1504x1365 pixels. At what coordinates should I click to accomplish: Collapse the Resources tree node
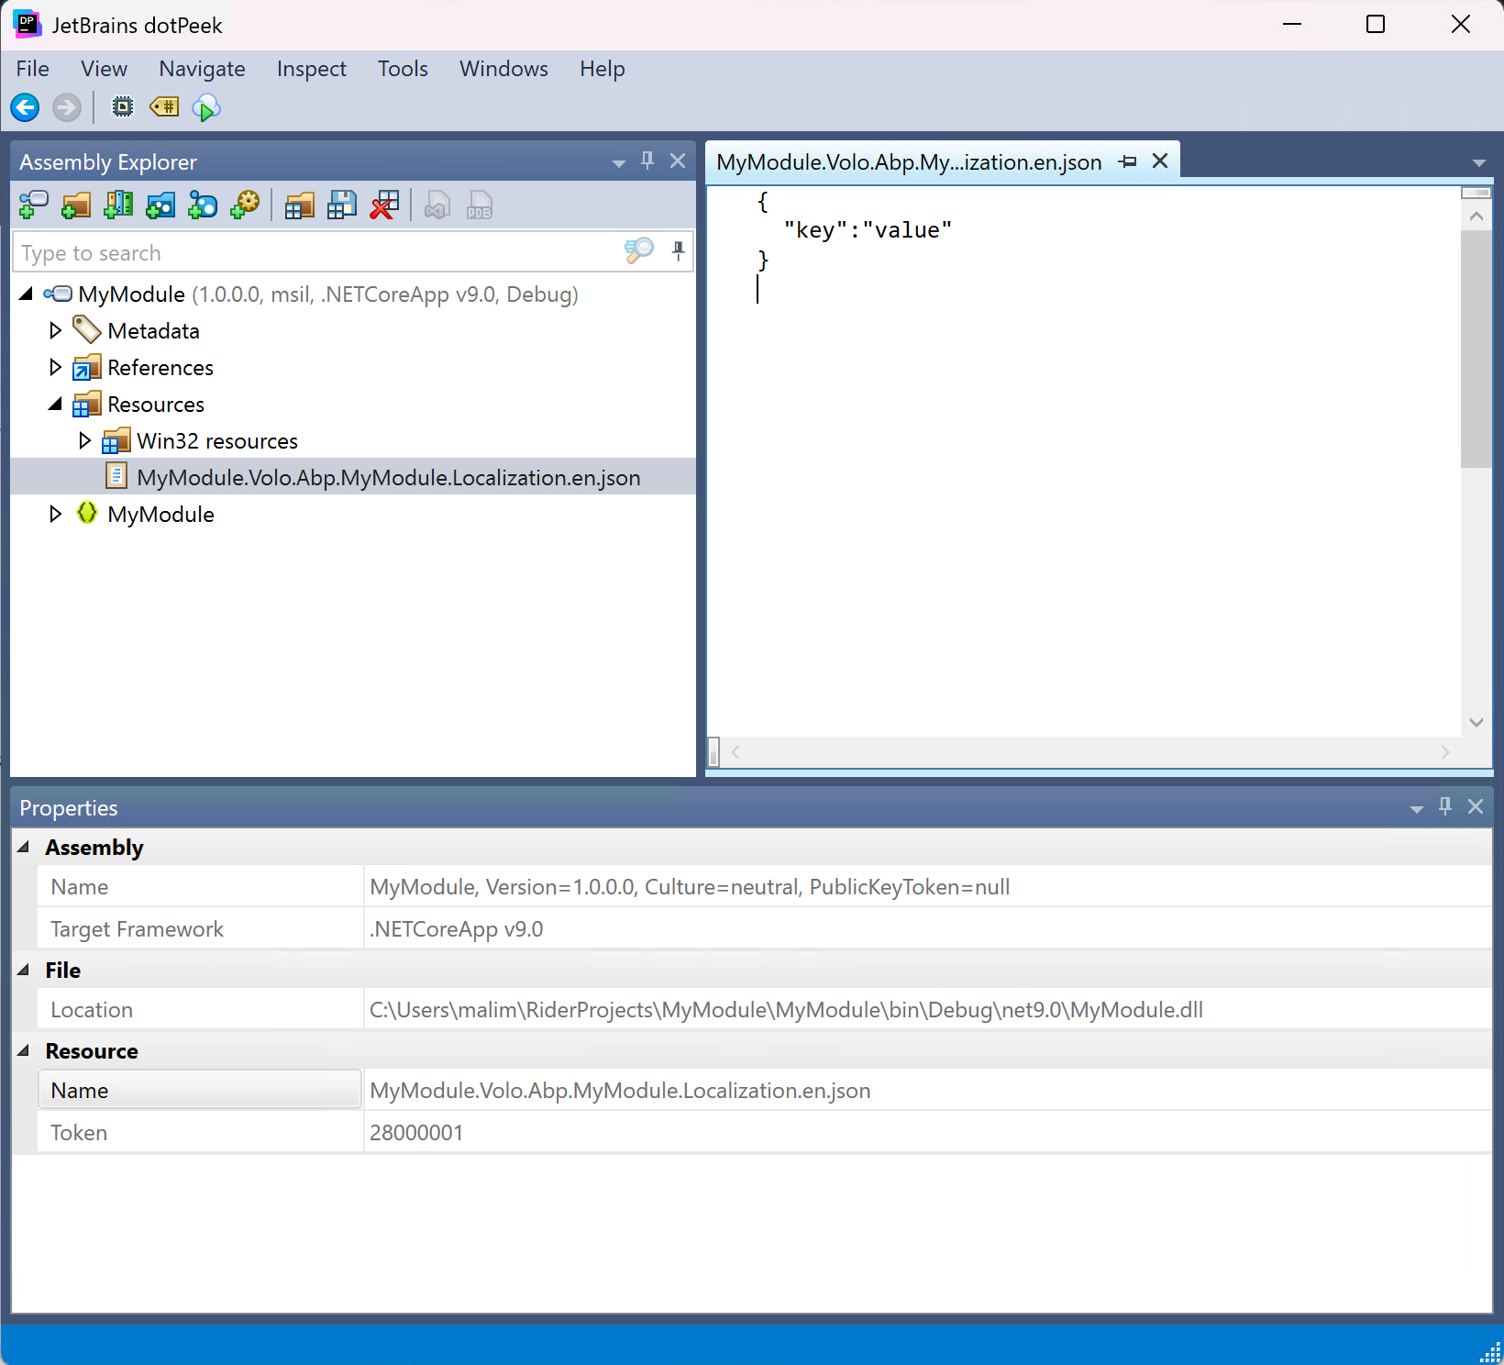point(56,404)
